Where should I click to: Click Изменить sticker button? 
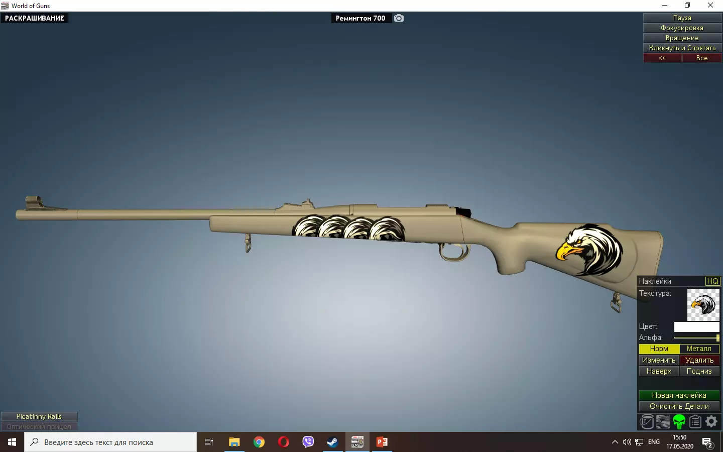click(659, 360)
